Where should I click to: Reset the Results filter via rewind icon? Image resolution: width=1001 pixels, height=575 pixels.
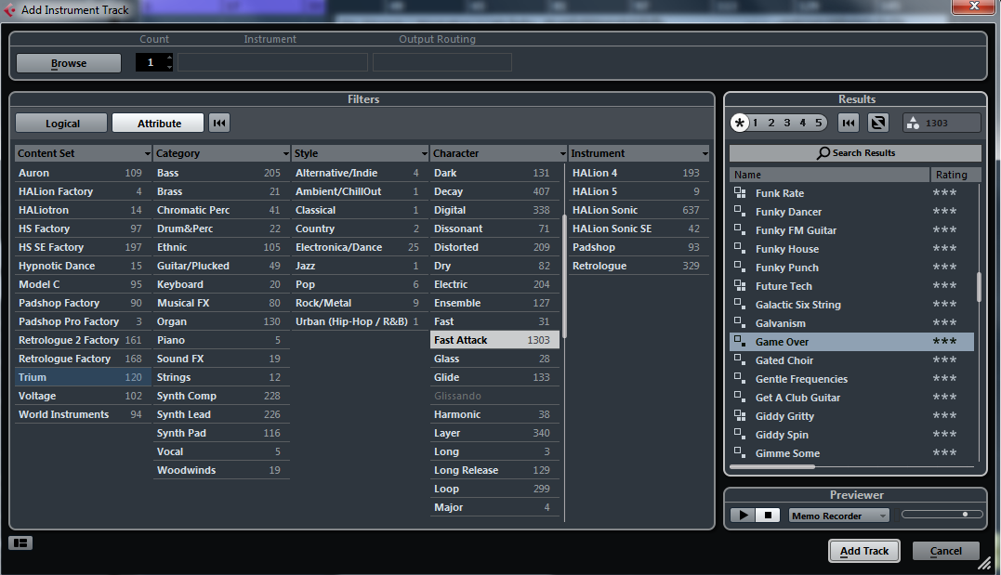pos(849,123)
